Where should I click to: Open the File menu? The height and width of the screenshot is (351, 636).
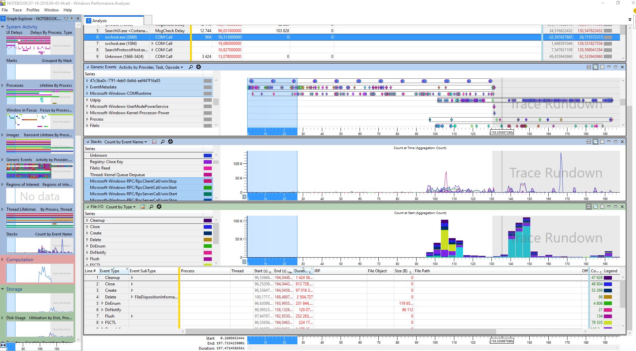tap(5, 10)
